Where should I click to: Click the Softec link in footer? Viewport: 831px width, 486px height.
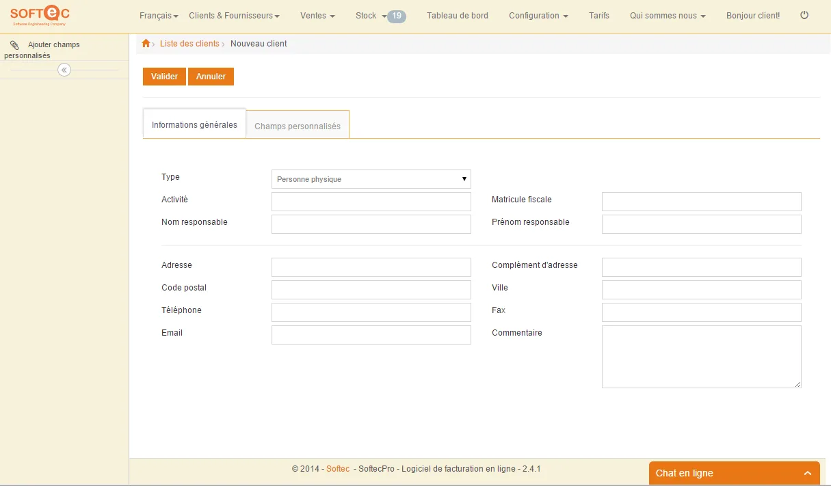(338, 469)
